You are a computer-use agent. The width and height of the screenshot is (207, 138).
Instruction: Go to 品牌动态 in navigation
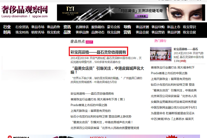98,32
